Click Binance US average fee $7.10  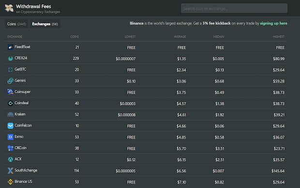(181, 182)
